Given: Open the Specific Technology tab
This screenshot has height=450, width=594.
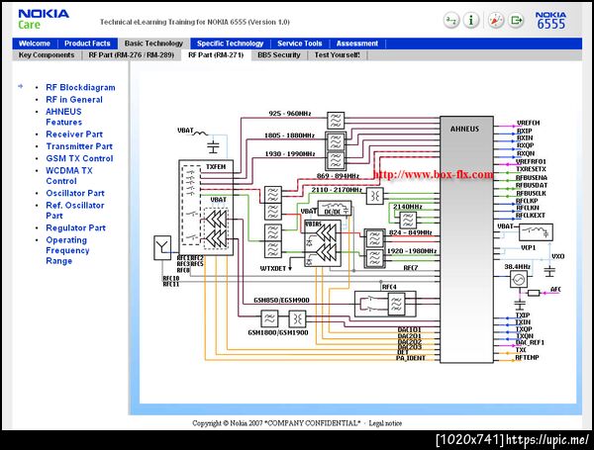Looking at the screenshot, I should tap(230, 44).
